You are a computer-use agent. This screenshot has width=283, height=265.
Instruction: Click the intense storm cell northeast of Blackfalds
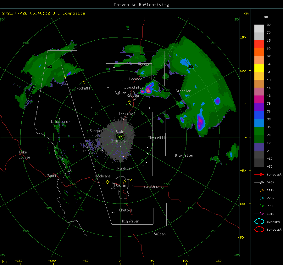coord(148,89)
